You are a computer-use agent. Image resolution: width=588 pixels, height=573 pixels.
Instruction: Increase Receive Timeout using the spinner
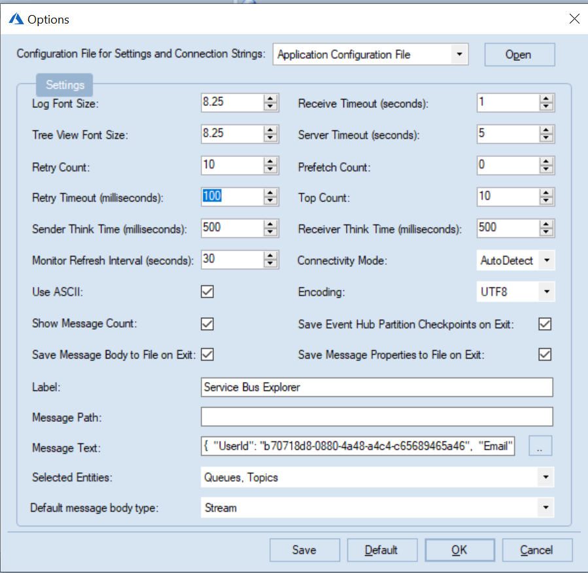click(x=546, y=99)
